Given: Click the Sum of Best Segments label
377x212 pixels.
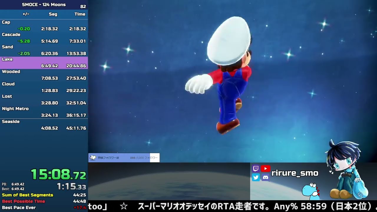Looking at the screenshot, I should (x=28, y=195).
